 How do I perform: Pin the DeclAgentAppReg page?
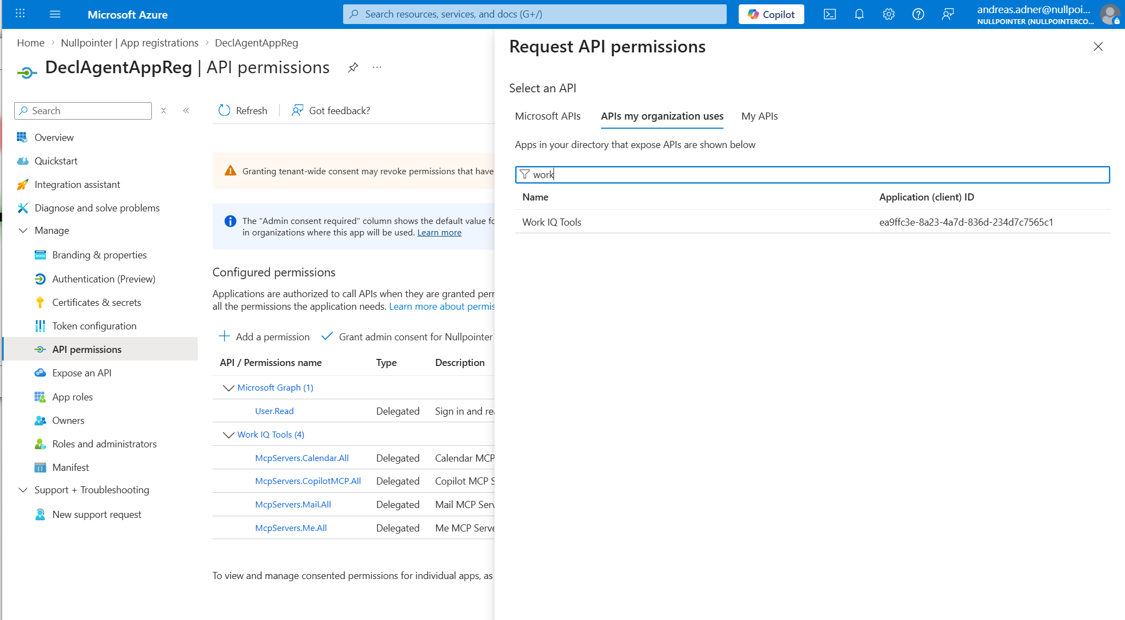[353, 67]
